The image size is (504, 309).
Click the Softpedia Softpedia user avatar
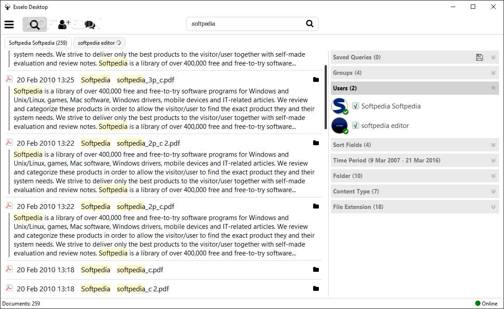339,106
